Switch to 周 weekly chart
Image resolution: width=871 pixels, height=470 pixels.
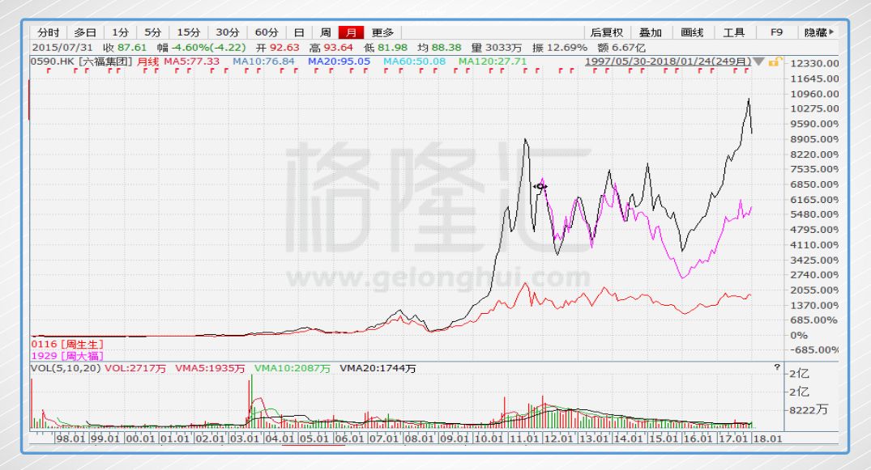coord(325,32)
